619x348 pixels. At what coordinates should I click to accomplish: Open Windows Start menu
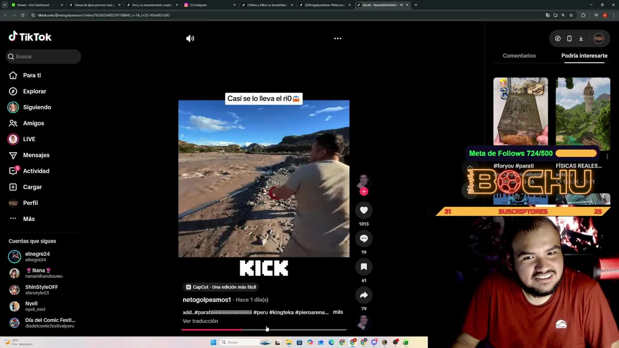pyautogui.click(x=213, y=342)
